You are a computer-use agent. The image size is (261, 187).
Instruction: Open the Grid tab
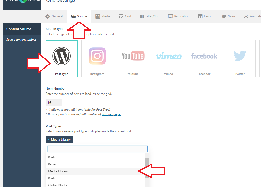(125, 16)
